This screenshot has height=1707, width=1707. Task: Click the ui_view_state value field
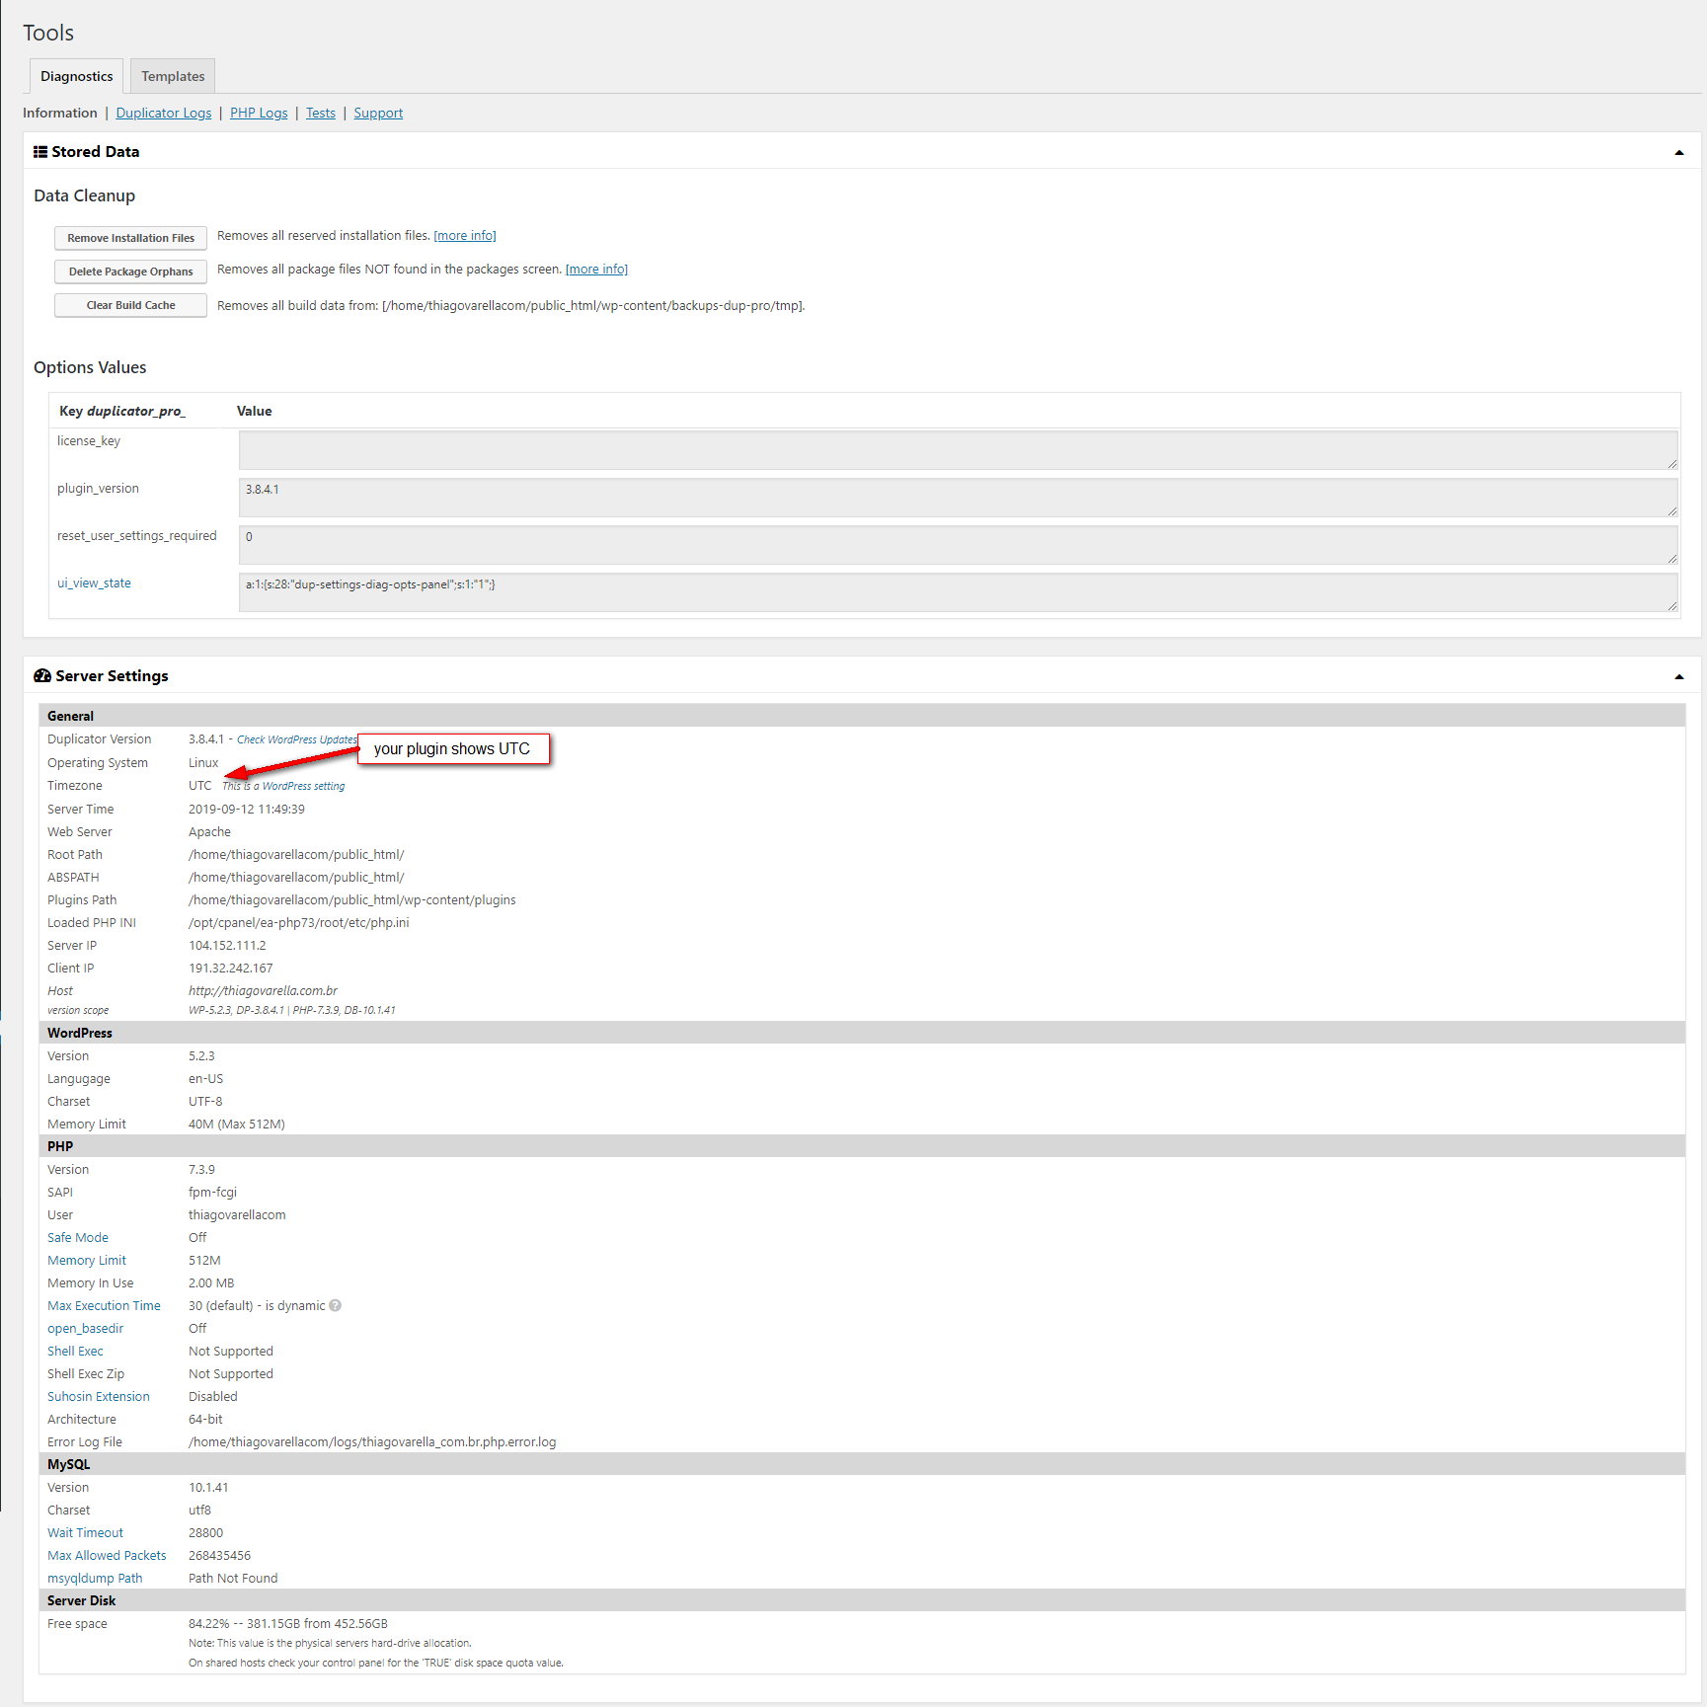[x=959, y=592]
